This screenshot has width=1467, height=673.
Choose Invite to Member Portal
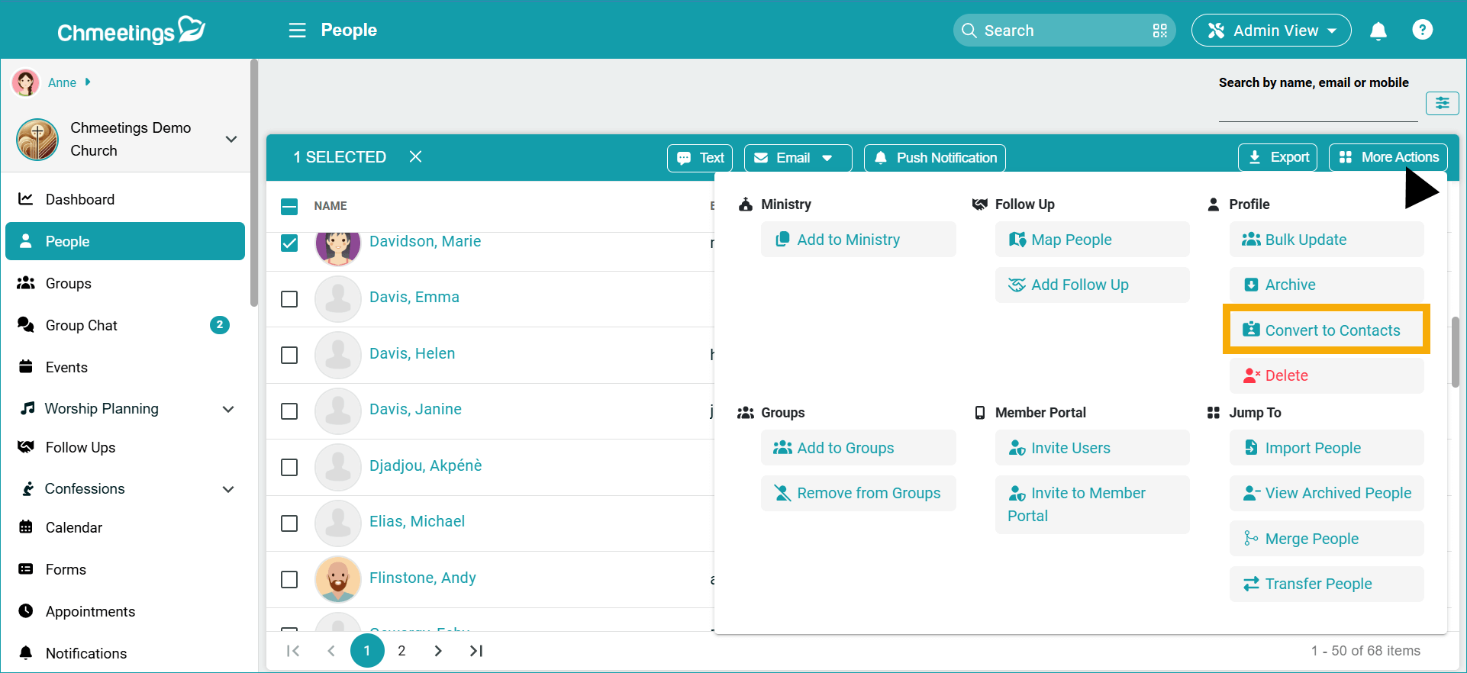coord(1092,504)
